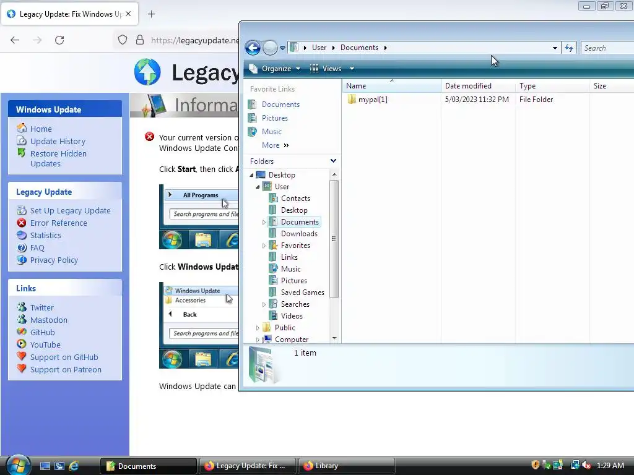Open Pictures in Favorite Links

[x=274, y=118]
